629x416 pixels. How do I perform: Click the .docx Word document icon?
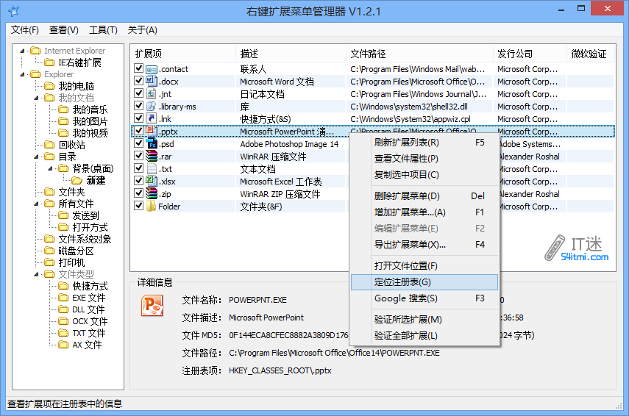click(152, 82)
